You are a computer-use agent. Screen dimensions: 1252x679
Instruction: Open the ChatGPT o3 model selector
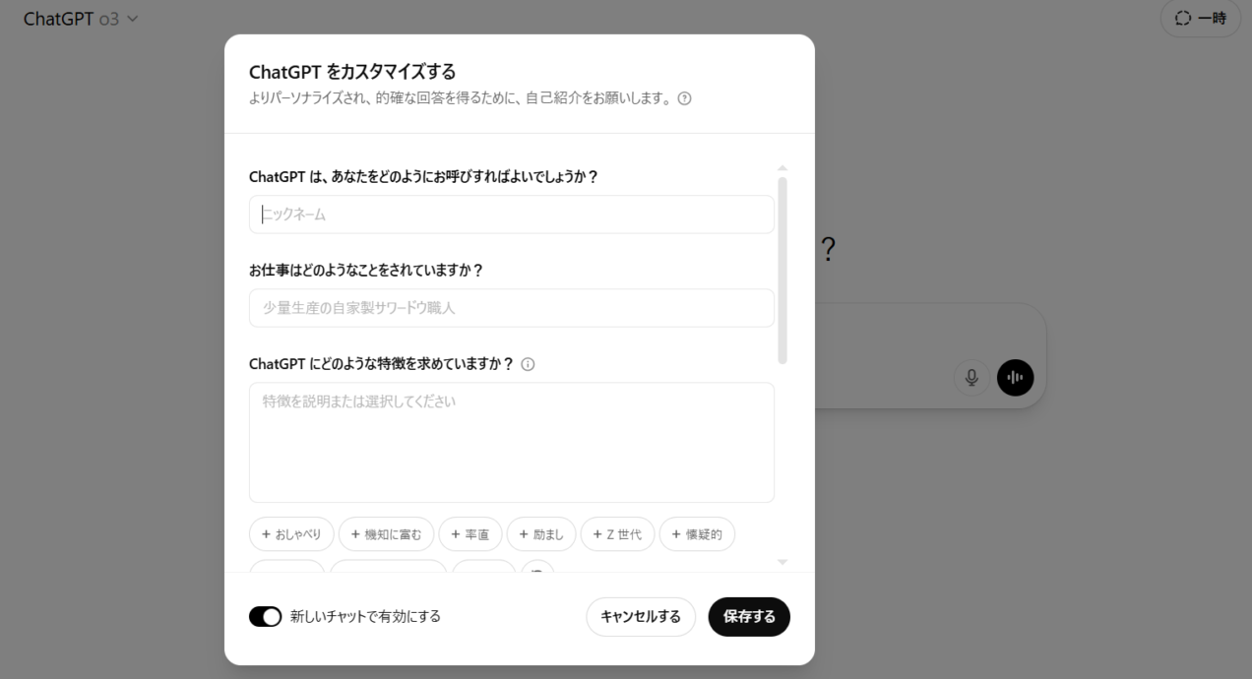tap(81, 19)
